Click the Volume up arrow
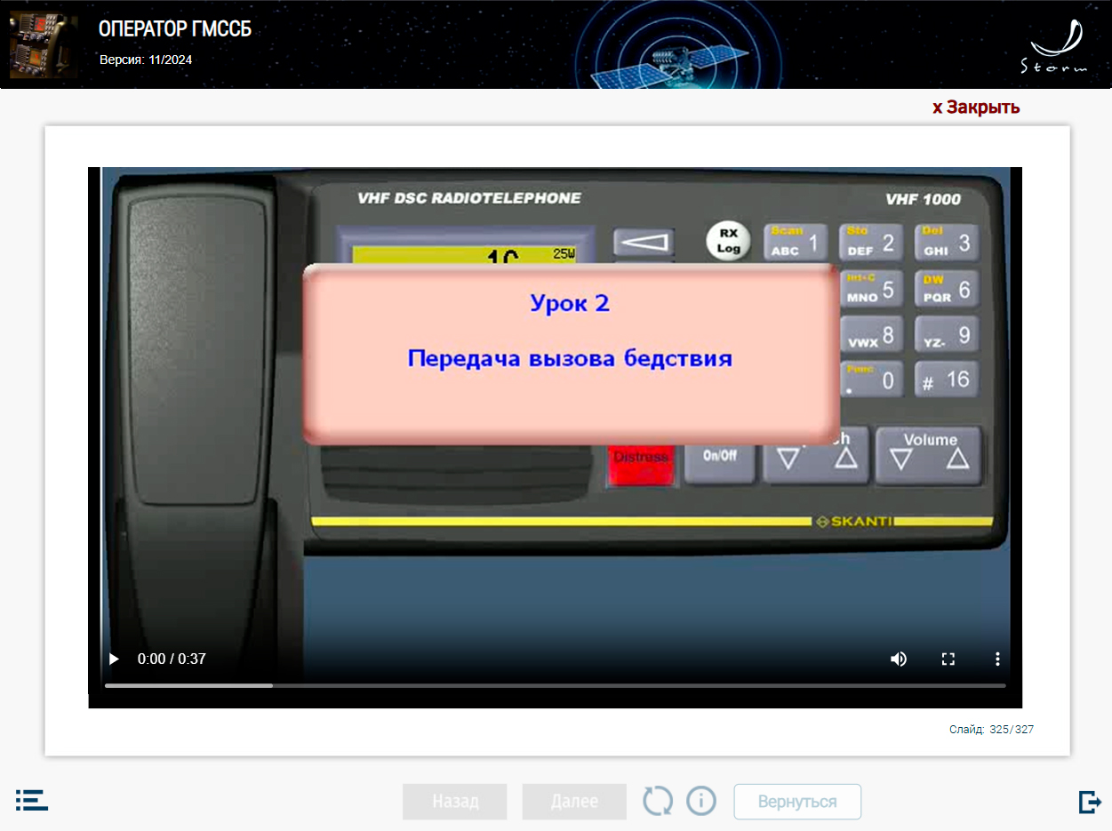1112x831 pixels. point(956,459)
